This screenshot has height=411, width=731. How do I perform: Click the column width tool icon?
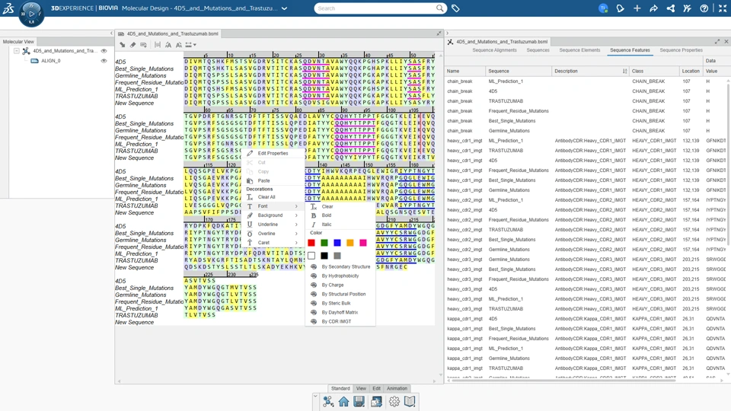click(x=158, y=45)
